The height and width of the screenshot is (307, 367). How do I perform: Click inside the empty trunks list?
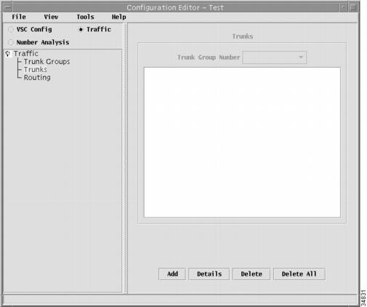tap(242, 143)
